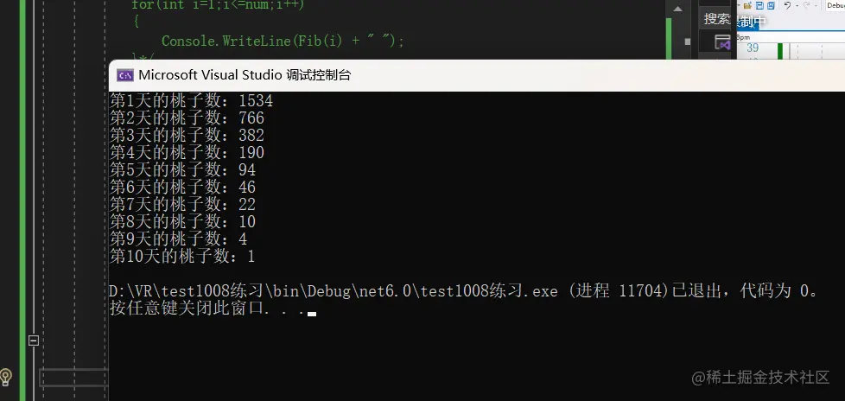The image size is (845, 401).
Task: Click the output line 第3天的桃子数：382
Action: tap(187, 136)
